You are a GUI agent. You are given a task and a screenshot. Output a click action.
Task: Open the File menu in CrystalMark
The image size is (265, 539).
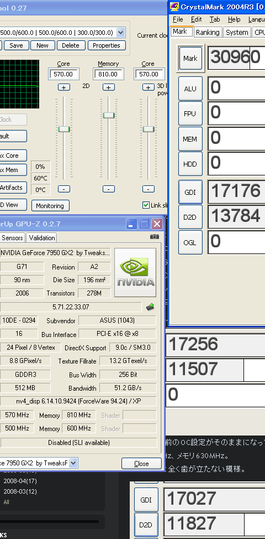coord(178,19)
